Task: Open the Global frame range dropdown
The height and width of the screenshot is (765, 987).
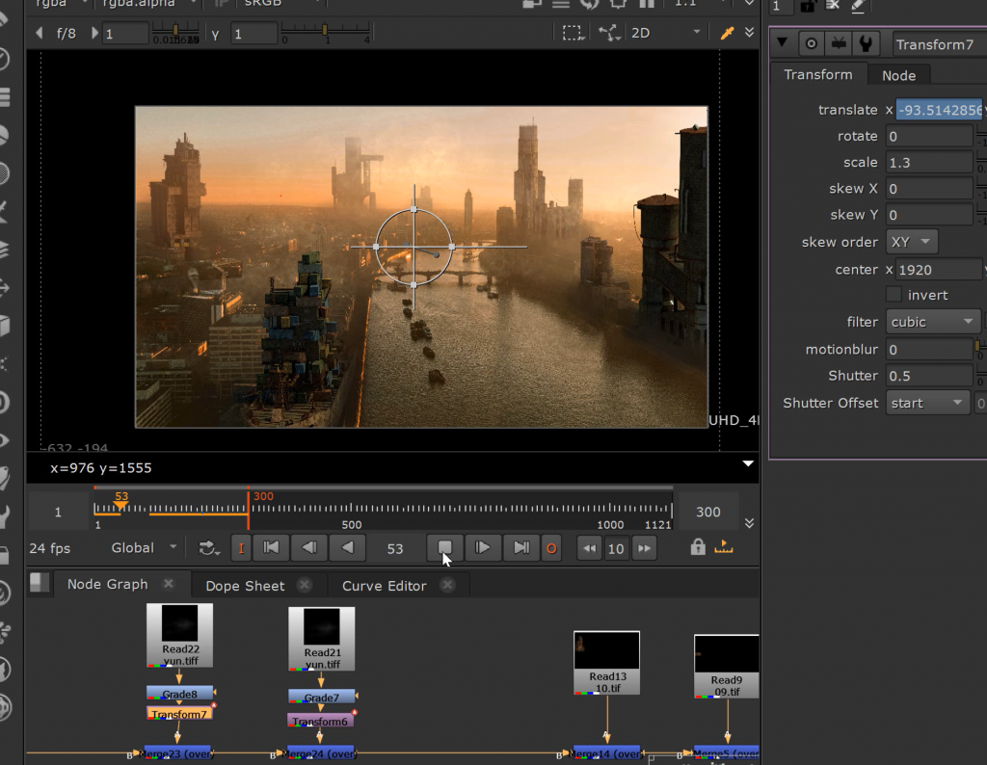Action: [x=144, y=548]
